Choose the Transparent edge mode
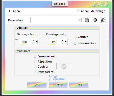 coord(35,72)
